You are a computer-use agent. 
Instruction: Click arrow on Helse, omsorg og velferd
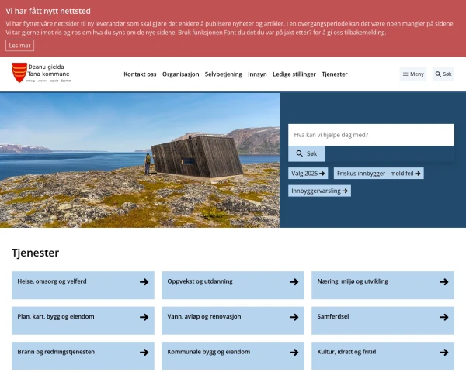coord(144,282)
